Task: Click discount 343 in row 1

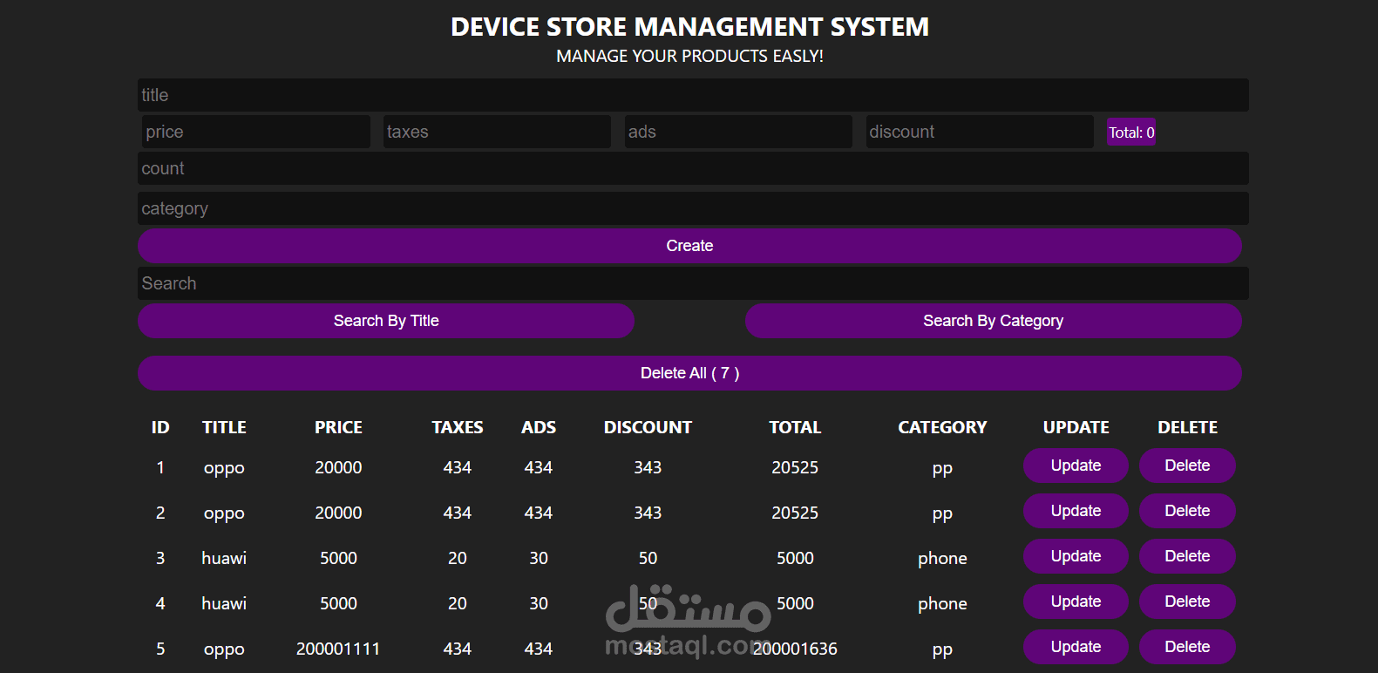Action: click(648, 467)
